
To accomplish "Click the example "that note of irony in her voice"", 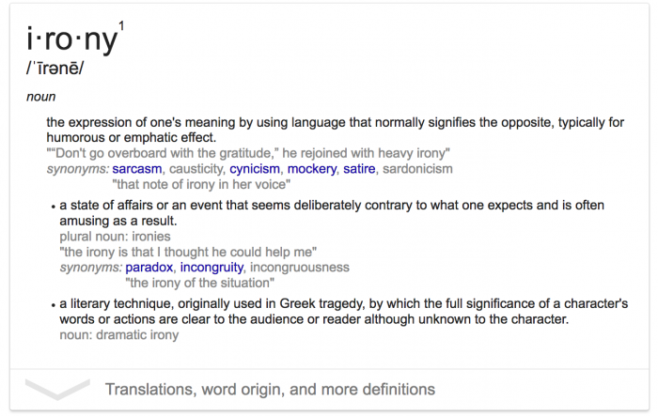I will [201, 184].
